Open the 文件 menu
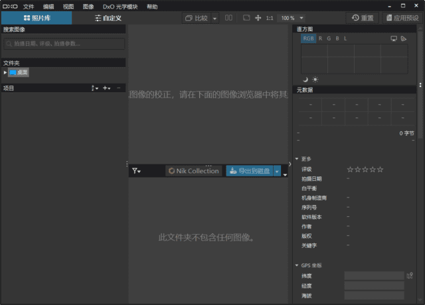Image resolution: width=425 pixels, height=305 pixels. click(29, 6)
